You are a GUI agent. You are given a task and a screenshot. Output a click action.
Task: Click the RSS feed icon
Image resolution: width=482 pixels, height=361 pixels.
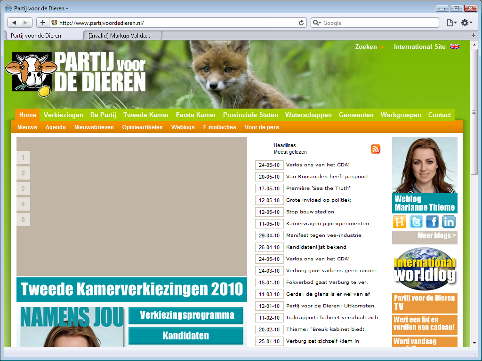(375, 149)
